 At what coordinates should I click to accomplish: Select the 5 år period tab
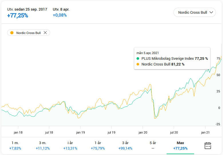(153, 146)
